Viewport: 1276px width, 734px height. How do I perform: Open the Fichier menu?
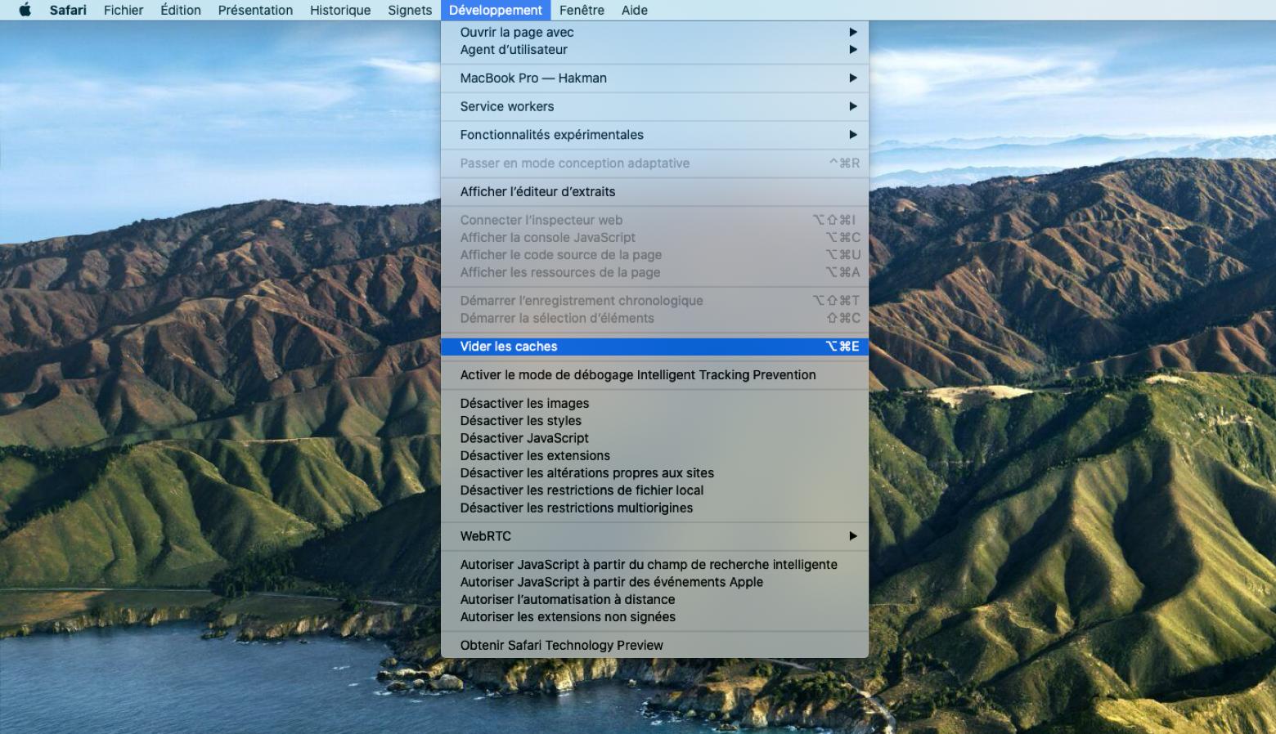[x=124, y=10]
